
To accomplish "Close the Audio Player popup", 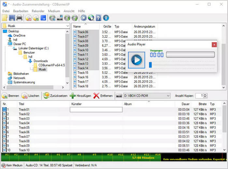I will pyautogui.click(x=214, y=45).
